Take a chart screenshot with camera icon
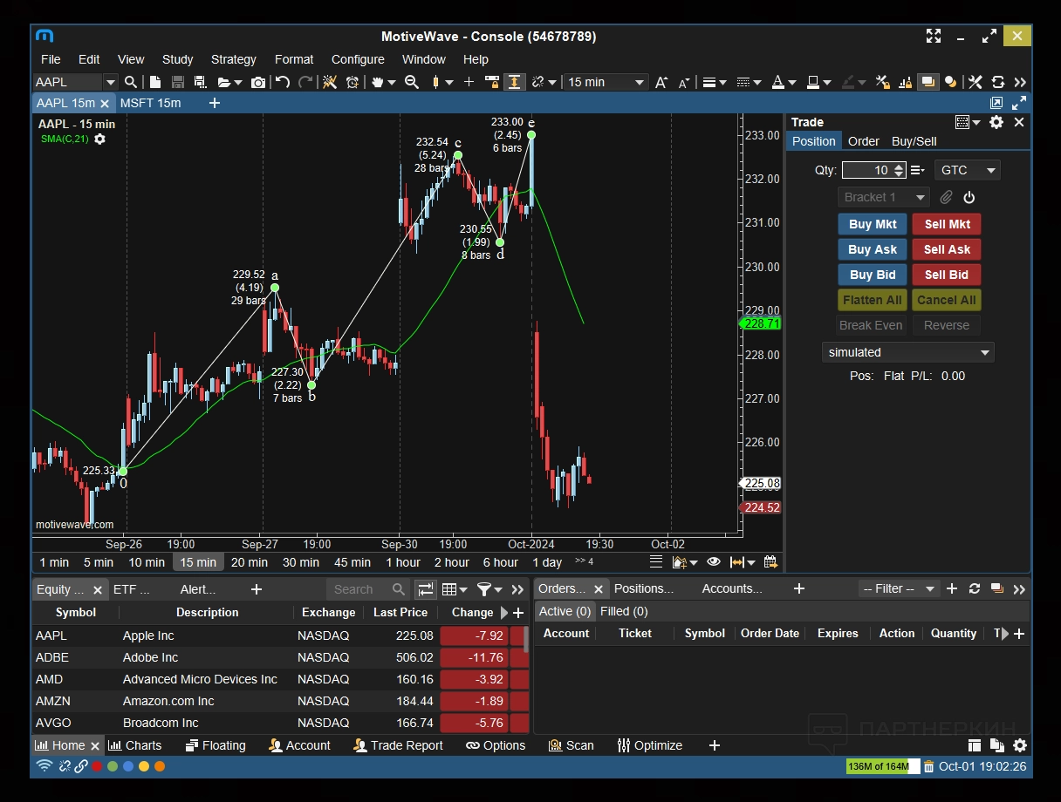The height and width of the screenshot is (802, 1061). pos(258,82)
